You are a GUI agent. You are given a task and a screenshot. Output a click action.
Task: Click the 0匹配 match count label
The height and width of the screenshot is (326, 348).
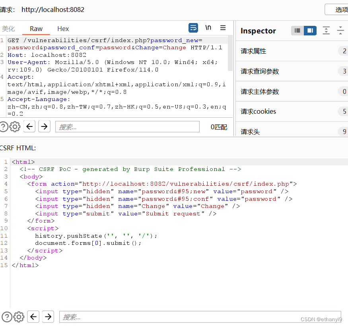[x=219, y=127]
